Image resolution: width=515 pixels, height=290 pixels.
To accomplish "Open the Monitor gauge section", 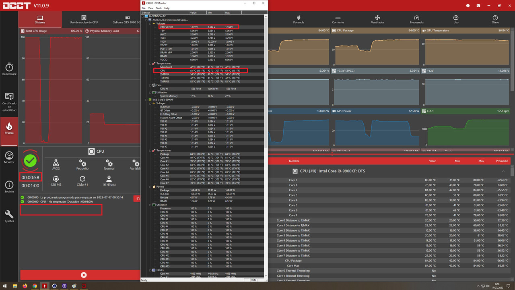I will pyautogui.click(x=9, y=157).
